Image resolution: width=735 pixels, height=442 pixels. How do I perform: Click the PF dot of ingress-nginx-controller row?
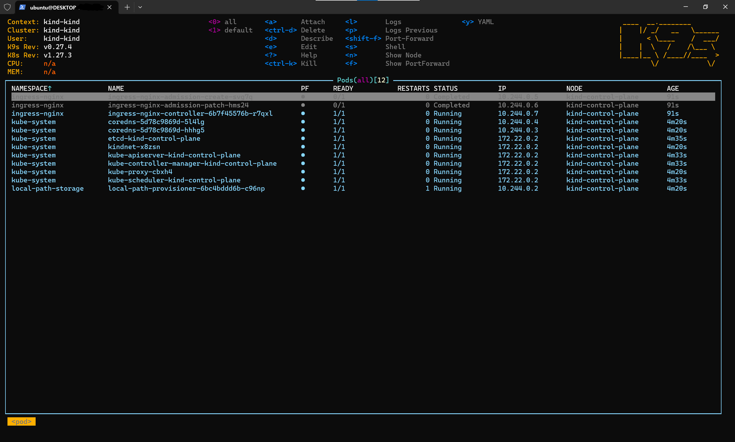(303, 113)
